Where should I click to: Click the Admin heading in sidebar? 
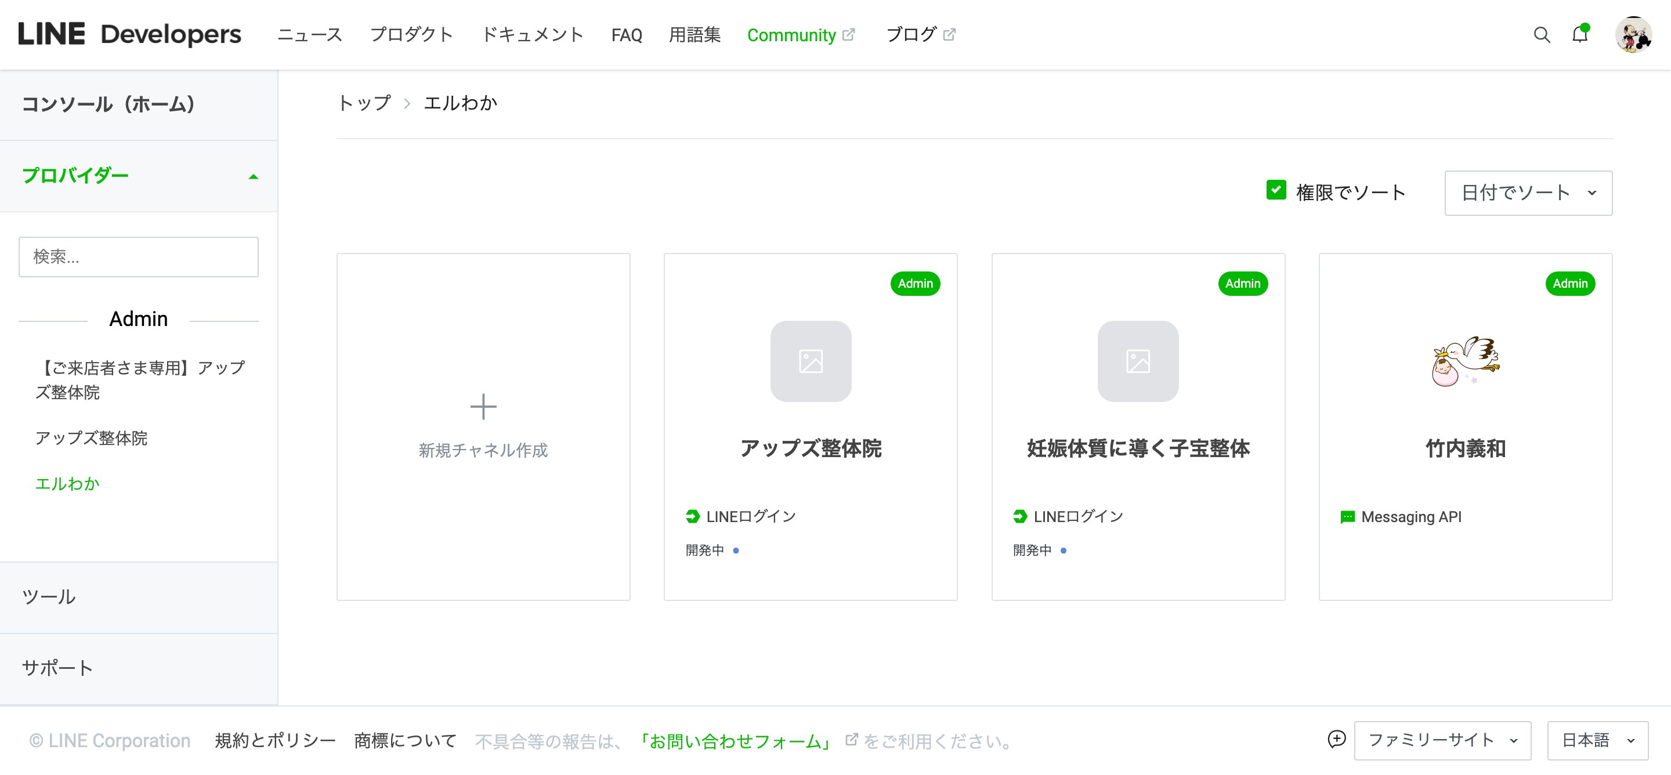click(x=138, y=319)
